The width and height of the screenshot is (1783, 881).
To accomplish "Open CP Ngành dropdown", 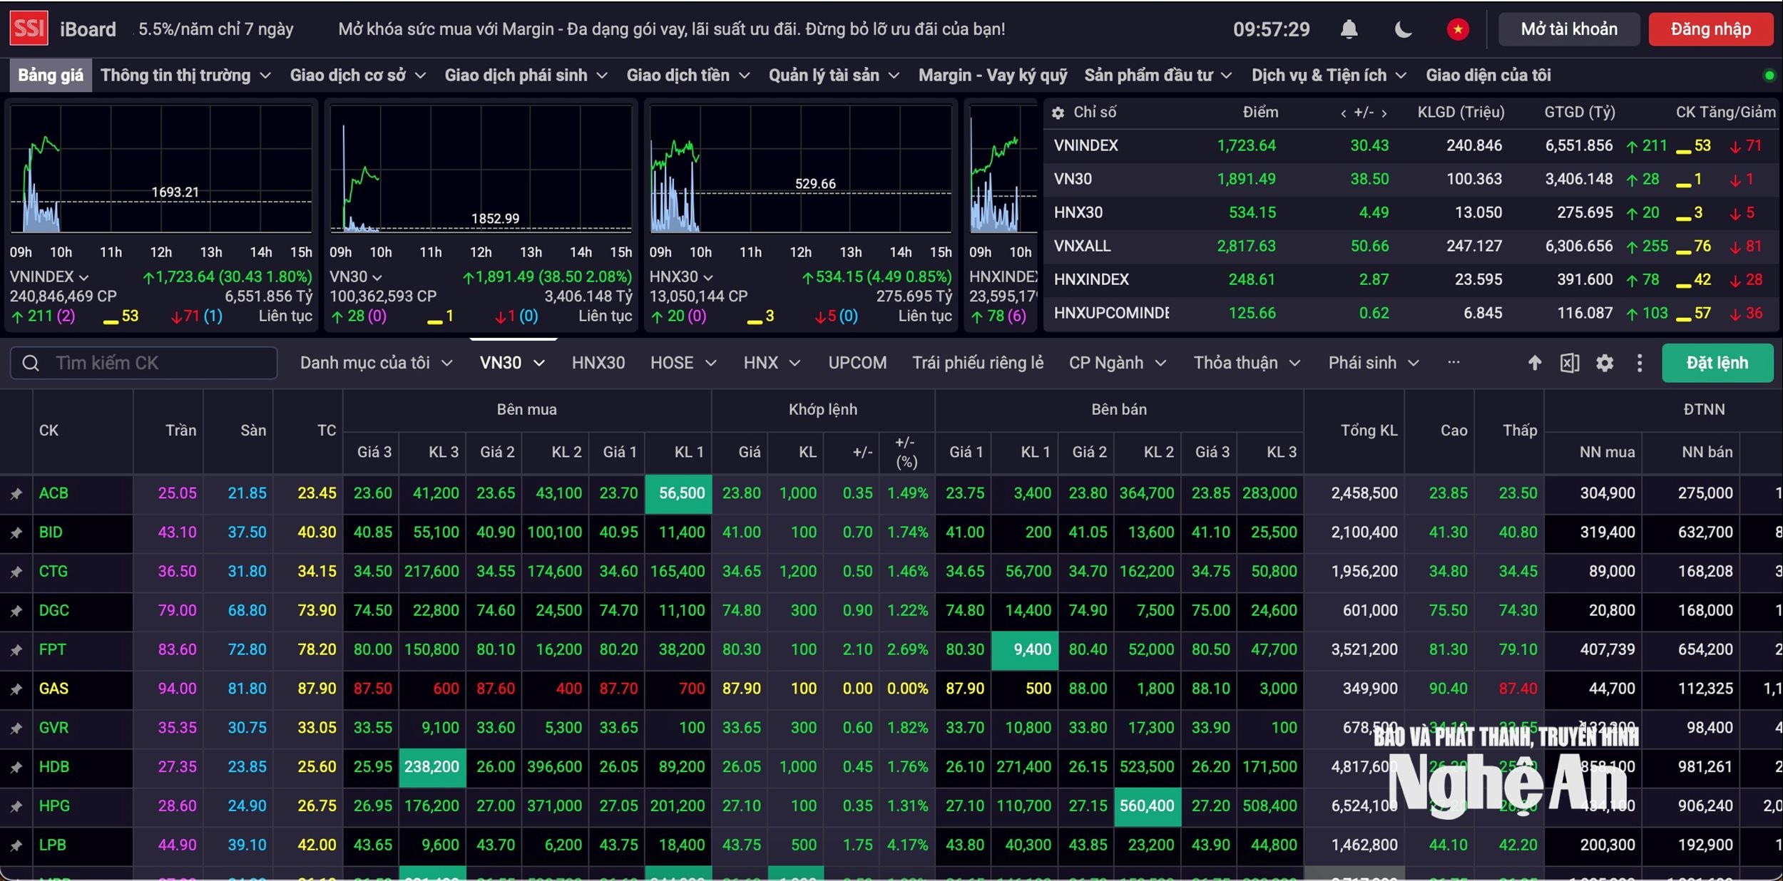I will point(1117,363).
